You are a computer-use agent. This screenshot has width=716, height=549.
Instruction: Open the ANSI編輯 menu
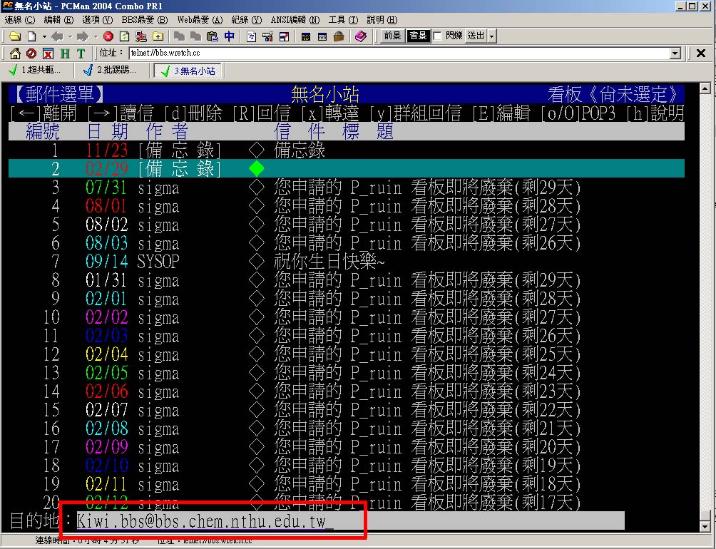tap(295, 20)
